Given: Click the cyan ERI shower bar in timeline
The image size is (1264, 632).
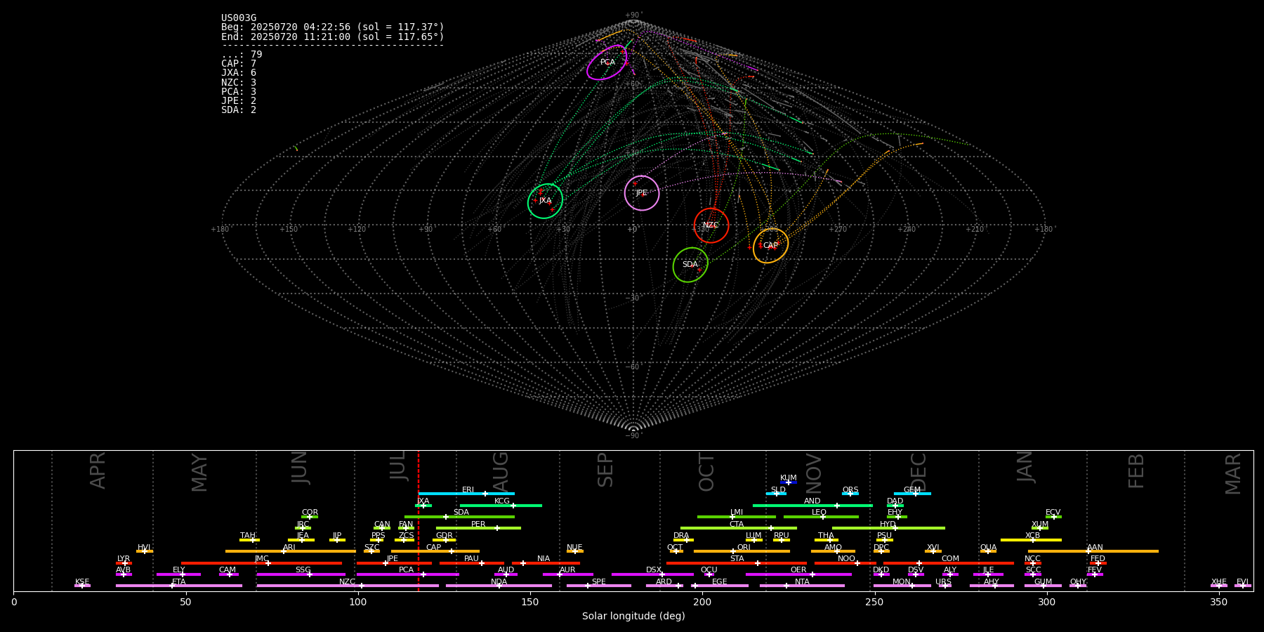Looking at the screenshot, I should tap(466, 494).
